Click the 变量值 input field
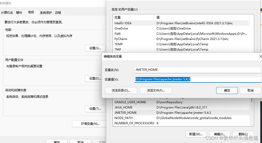 click(x=197, y=79)
